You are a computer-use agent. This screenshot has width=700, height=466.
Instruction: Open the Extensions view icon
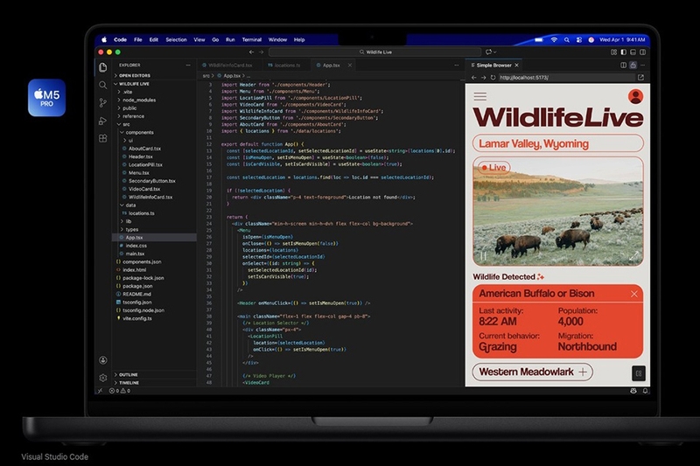coord(102,138)
